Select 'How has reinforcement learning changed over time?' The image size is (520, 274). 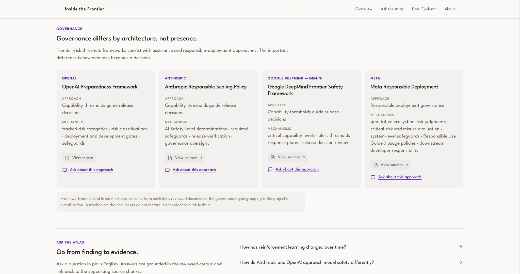(351, 247)
